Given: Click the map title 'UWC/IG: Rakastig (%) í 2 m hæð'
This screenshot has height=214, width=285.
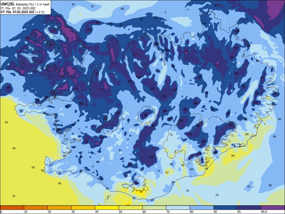Looking at the screenshot, I should coord(25,4).
